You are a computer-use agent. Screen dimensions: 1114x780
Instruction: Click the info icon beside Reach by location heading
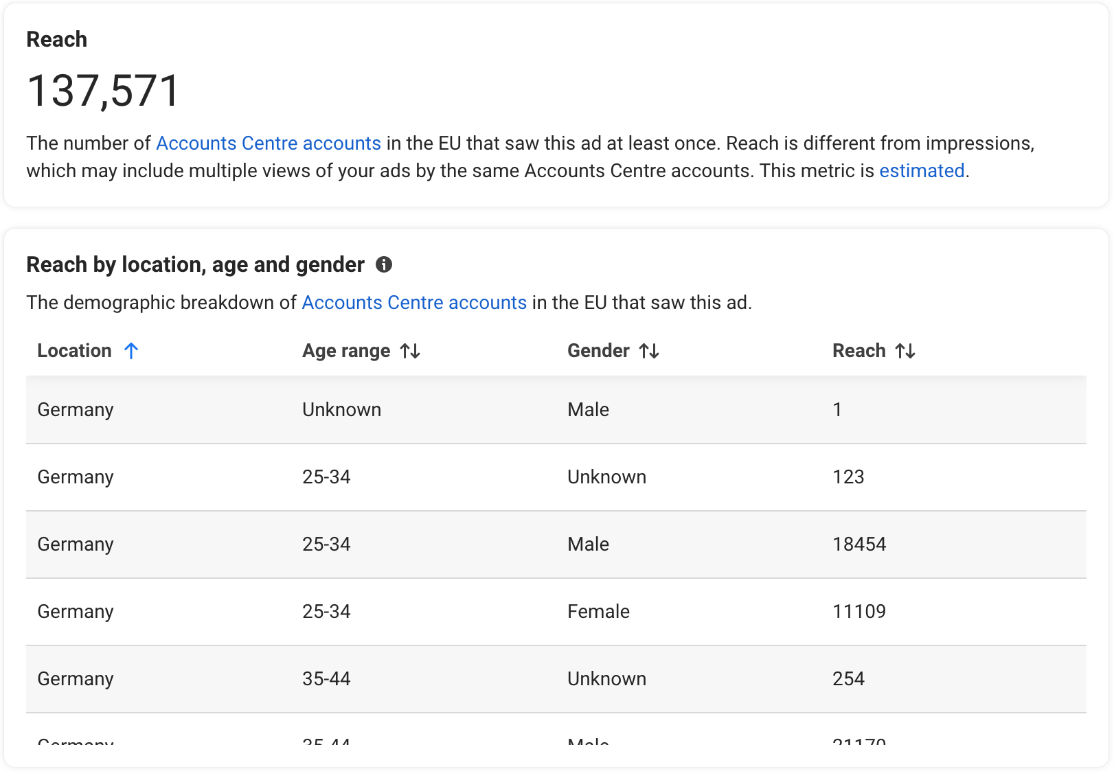tap(384, 264)
